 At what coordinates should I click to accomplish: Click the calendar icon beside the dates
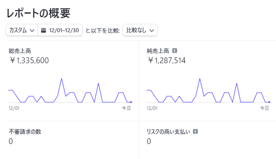43,30
